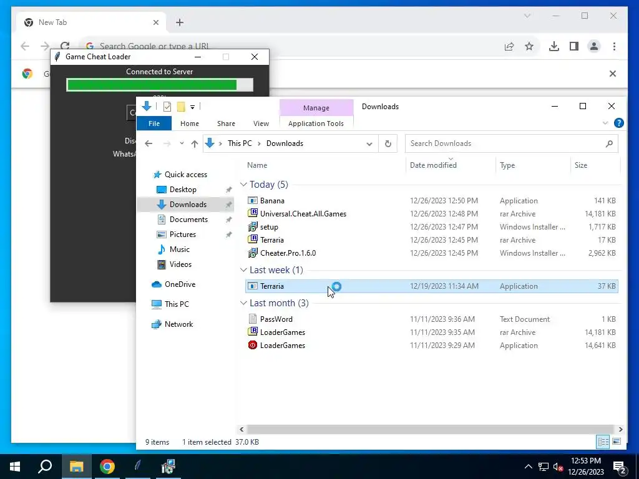Open the Home ribbon tab
This screenshot has width=639, height=479.
pos(190,123)
